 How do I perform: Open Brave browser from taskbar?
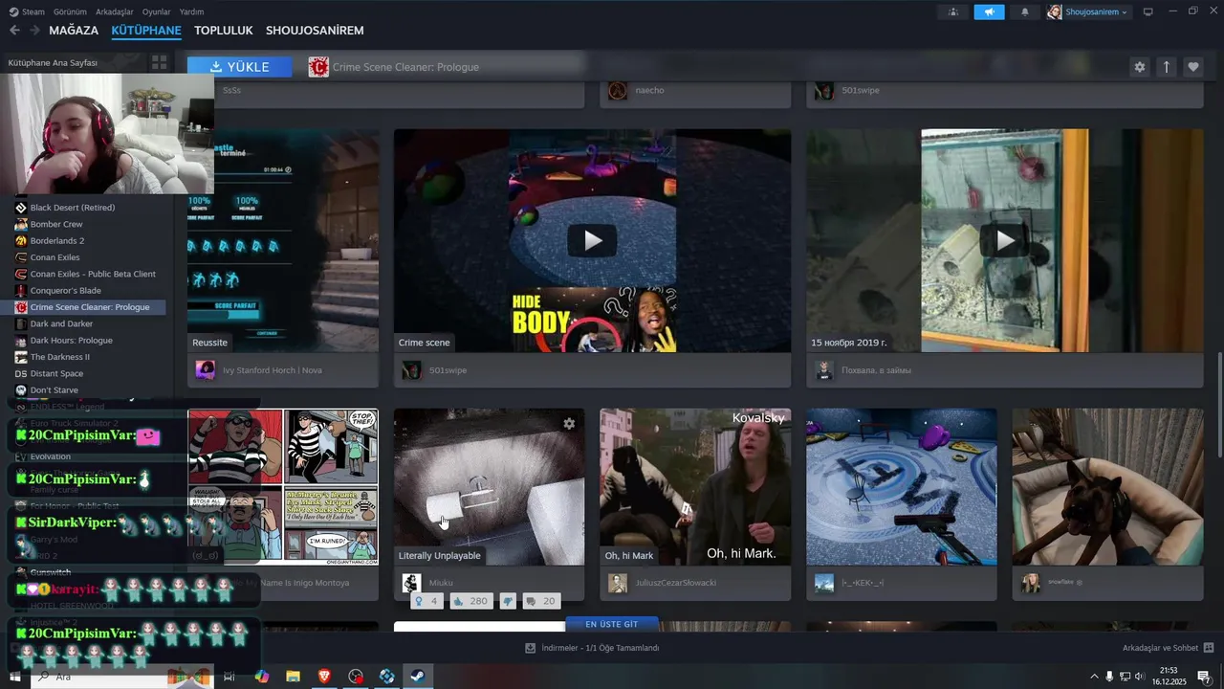(x=324, y=677)
